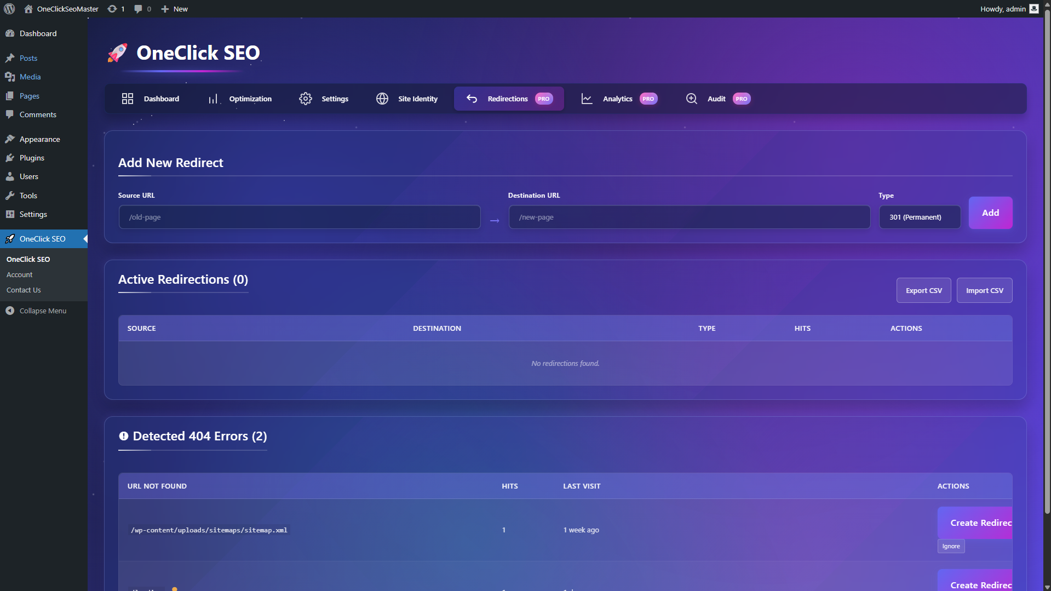Click the WordPress logo in admin bar
Screen dimensions: 1051x591
9,9
